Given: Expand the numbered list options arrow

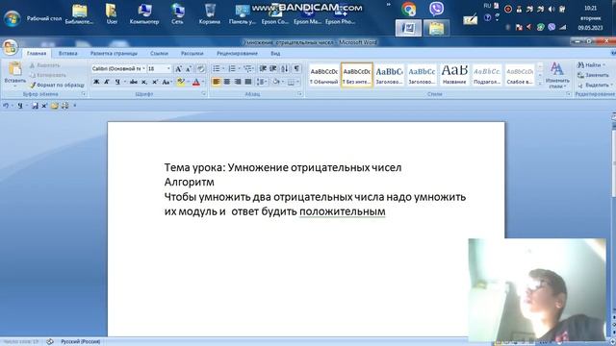Looking at the screenshot, I should [x=240, y=69].
